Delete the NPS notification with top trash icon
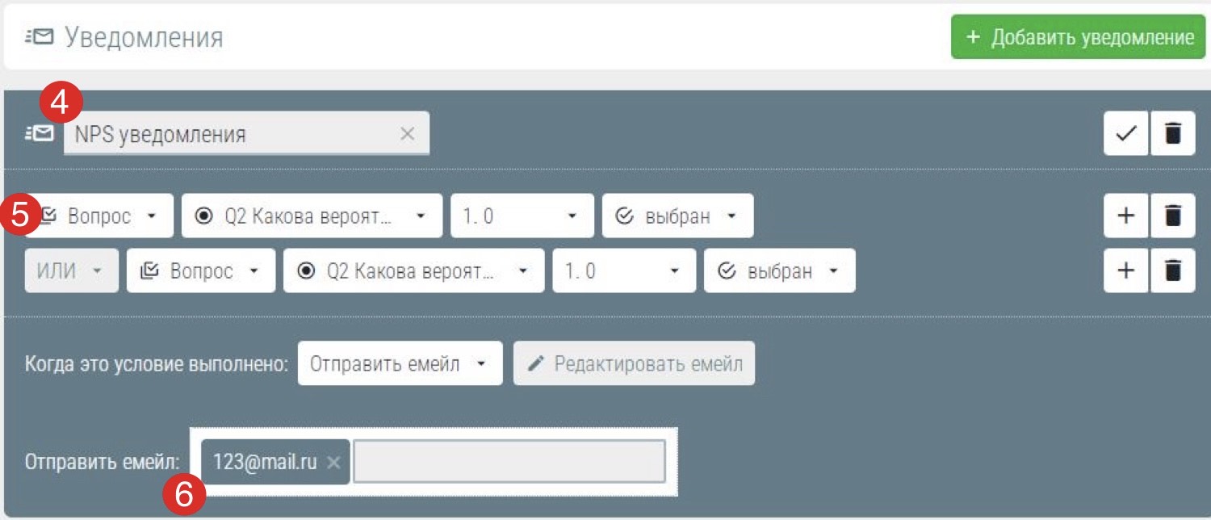Image resolution: width=1211 pixels, height=520 pixels. click(x=1173, y=135)
